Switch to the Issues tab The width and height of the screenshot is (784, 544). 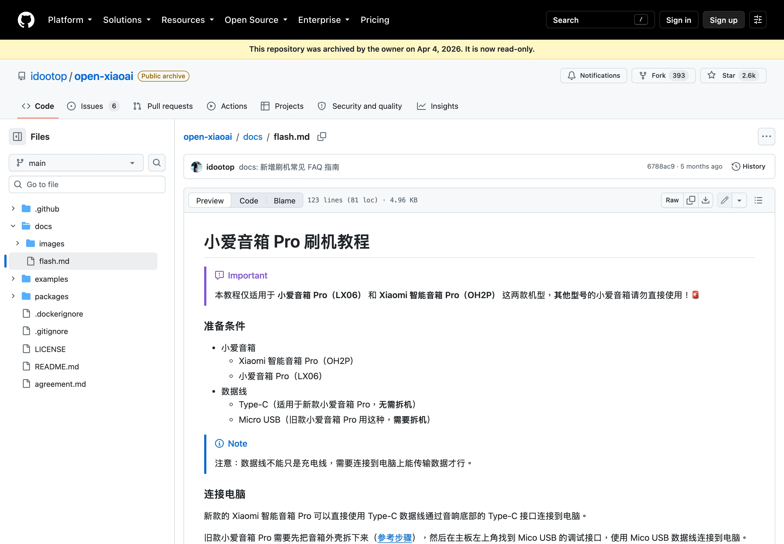[93, 106]
